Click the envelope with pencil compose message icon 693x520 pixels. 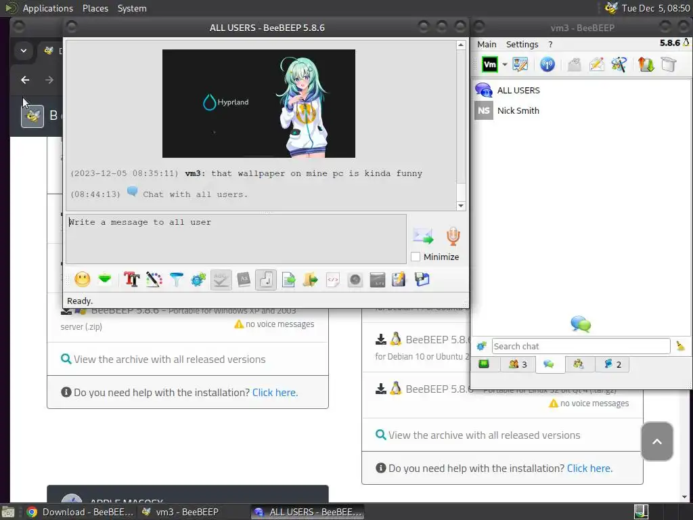coord(596,64)
